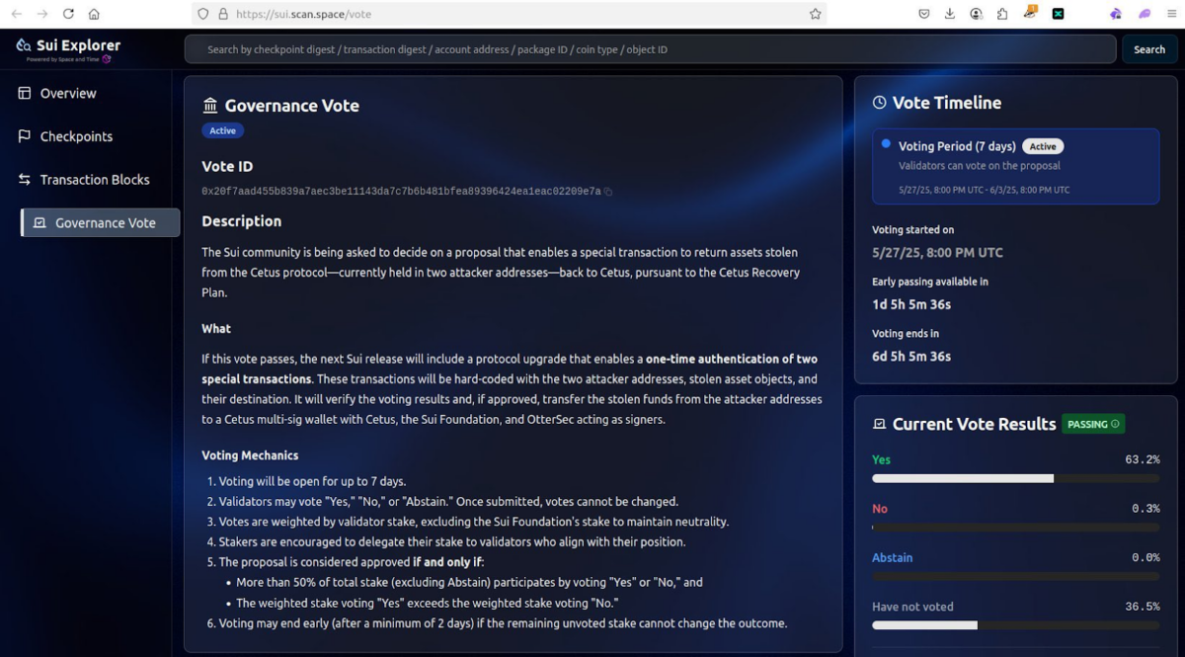
Task: Click the Sui Explorer logo
Action: 68,45
